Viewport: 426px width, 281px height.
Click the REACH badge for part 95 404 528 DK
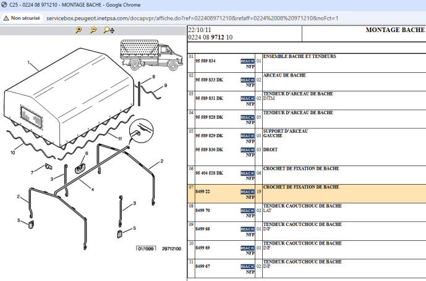[x=247, y=174]
